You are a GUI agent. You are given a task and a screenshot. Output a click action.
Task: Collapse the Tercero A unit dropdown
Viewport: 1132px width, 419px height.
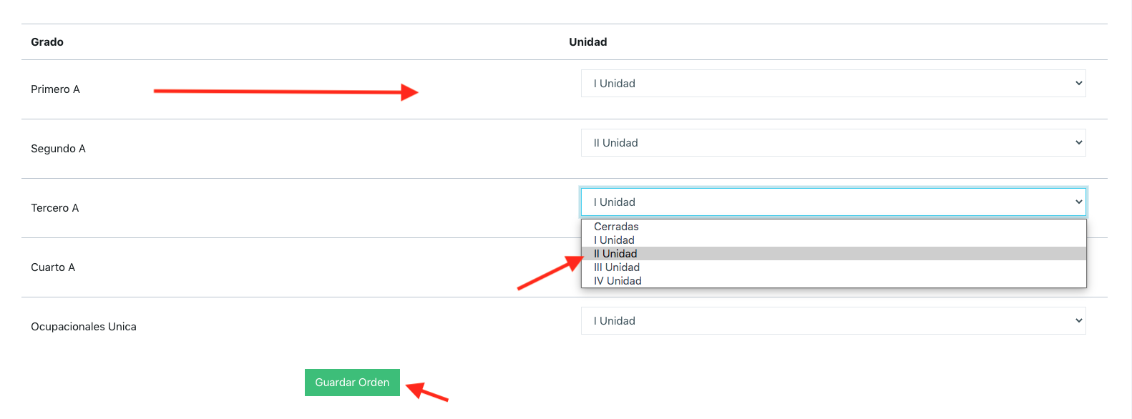[x=833, y=202]
